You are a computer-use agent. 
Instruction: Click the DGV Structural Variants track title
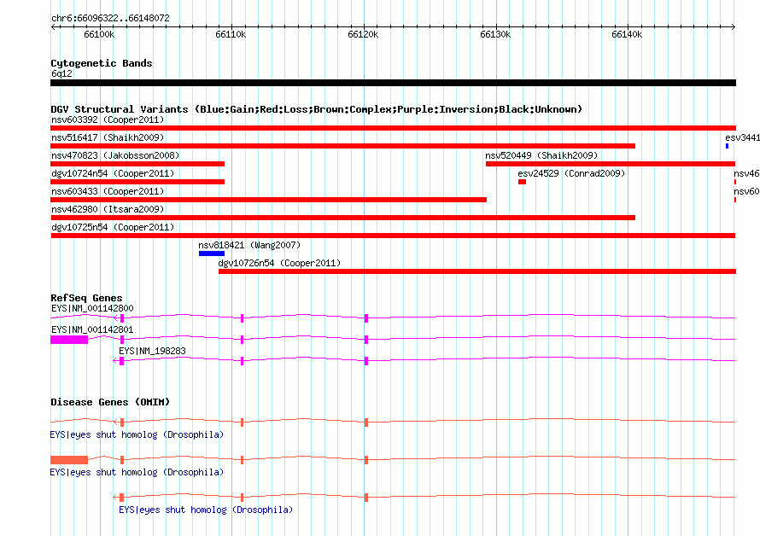click(317, 109)
